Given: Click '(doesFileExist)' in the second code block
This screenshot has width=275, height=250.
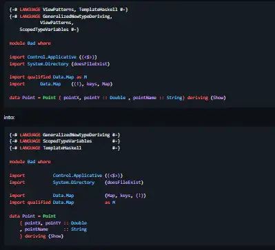Looking at the screenshot, I should tap(124, 183).
